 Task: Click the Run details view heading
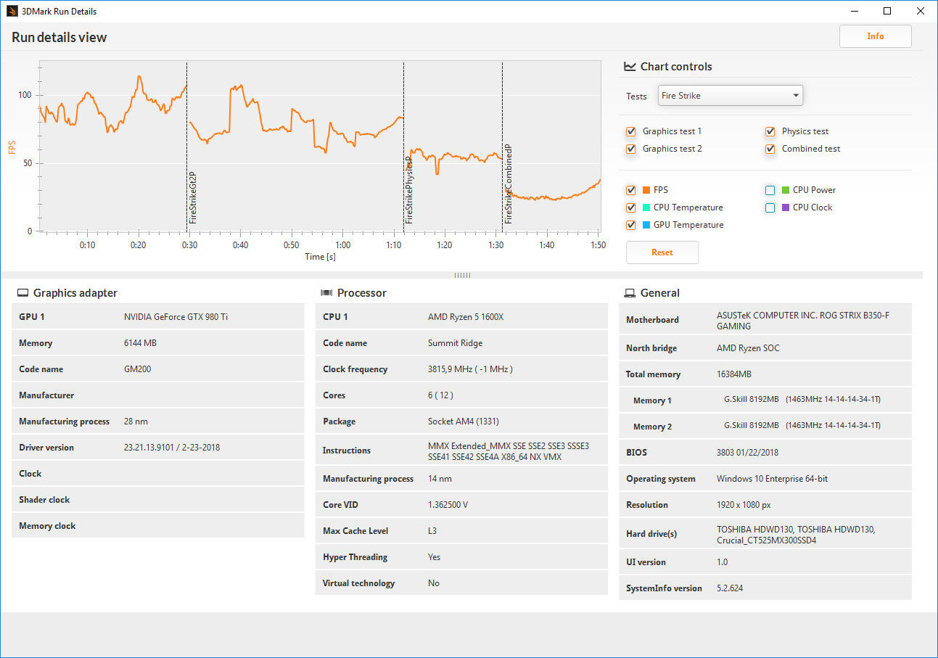[x=59, y=38]
